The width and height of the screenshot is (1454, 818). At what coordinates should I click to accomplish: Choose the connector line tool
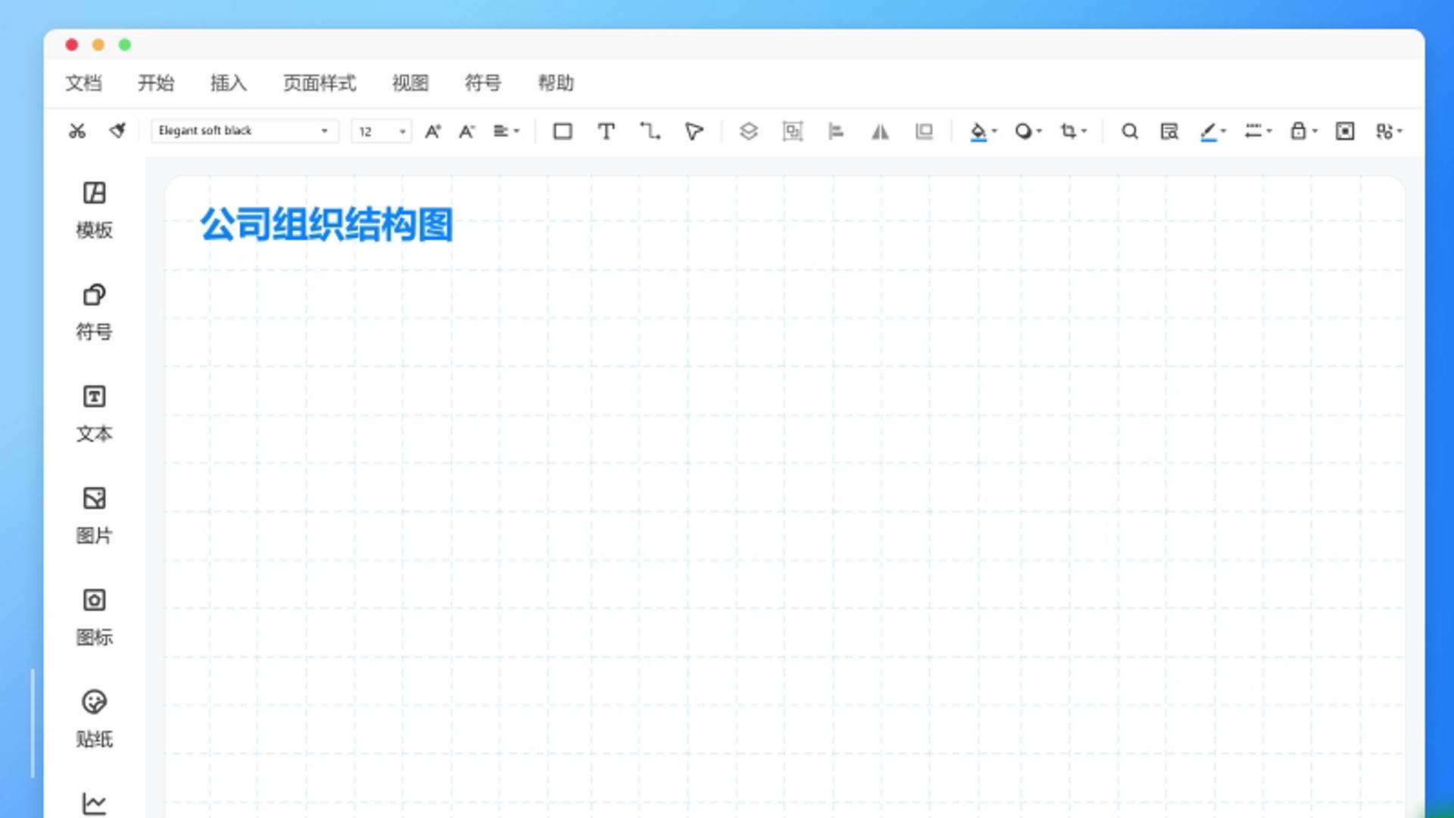point(650,131)
